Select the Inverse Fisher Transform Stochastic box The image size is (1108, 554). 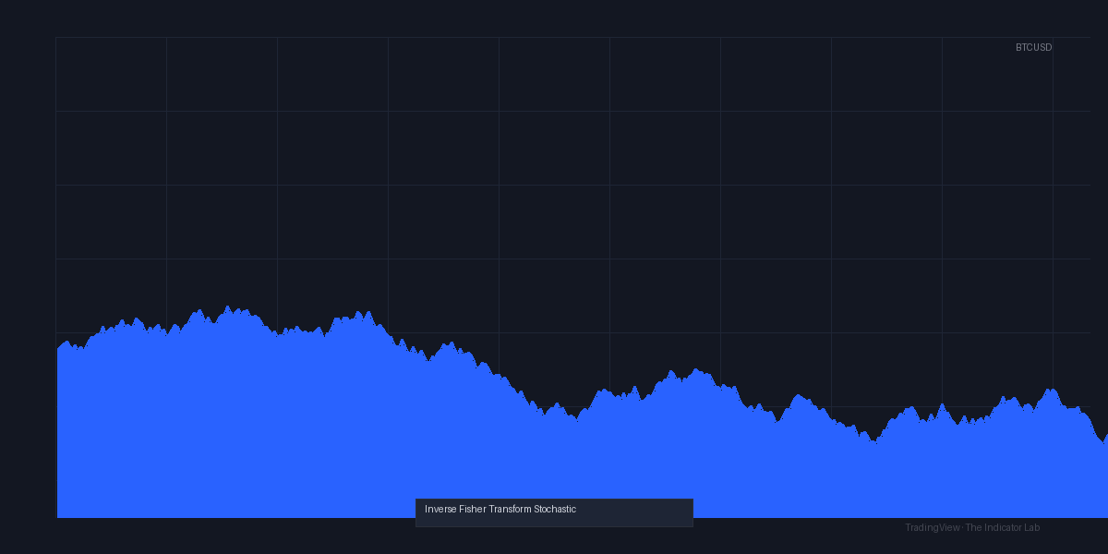tap(554, 512)
